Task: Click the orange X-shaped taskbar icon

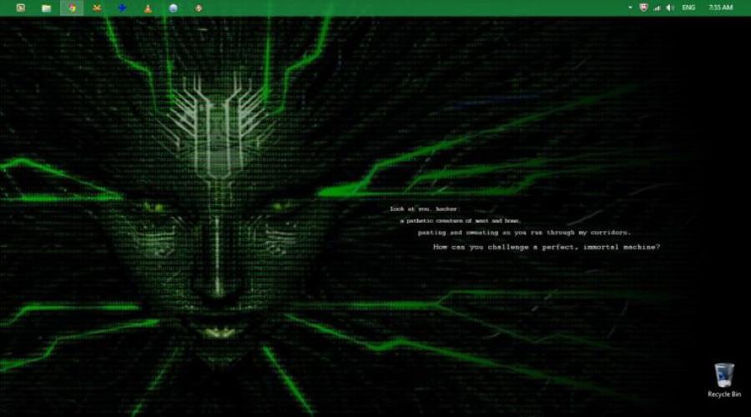Action: click(98, 8)
